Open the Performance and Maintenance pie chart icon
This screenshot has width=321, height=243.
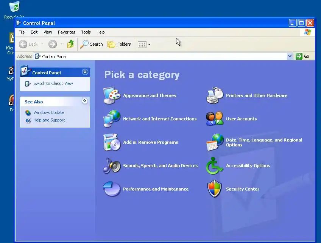[112, 189]
